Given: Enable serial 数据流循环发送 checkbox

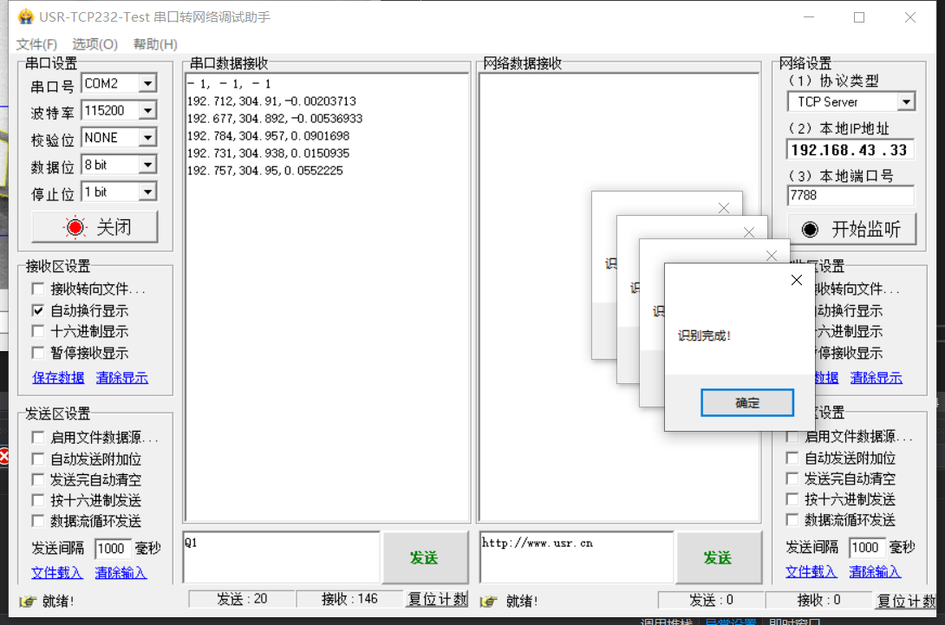Looking at the screenshot, I should (x=38, y=521).
